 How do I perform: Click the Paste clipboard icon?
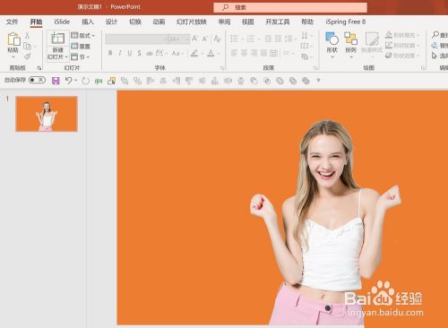coord(13,39)
